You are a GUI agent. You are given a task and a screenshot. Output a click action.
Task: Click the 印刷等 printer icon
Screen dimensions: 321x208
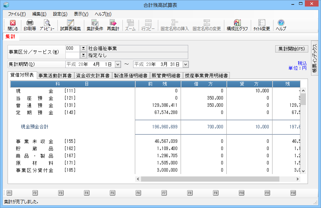pyautogui.click(x=30, y=25)
